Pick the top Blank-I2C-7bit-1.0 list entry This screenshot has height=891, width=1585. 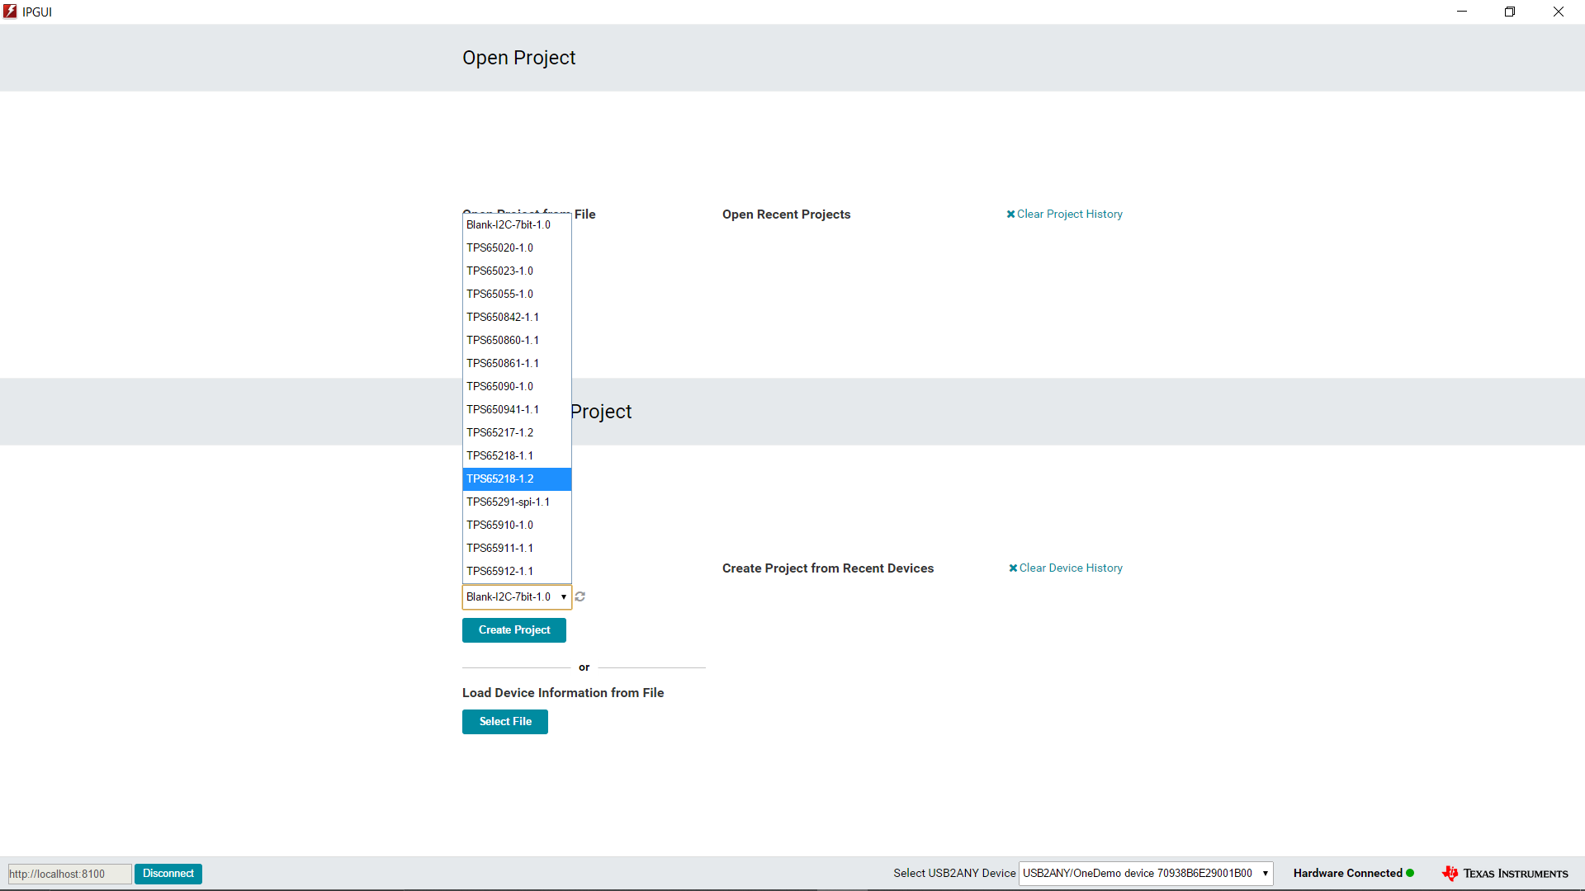click(516, 224)
